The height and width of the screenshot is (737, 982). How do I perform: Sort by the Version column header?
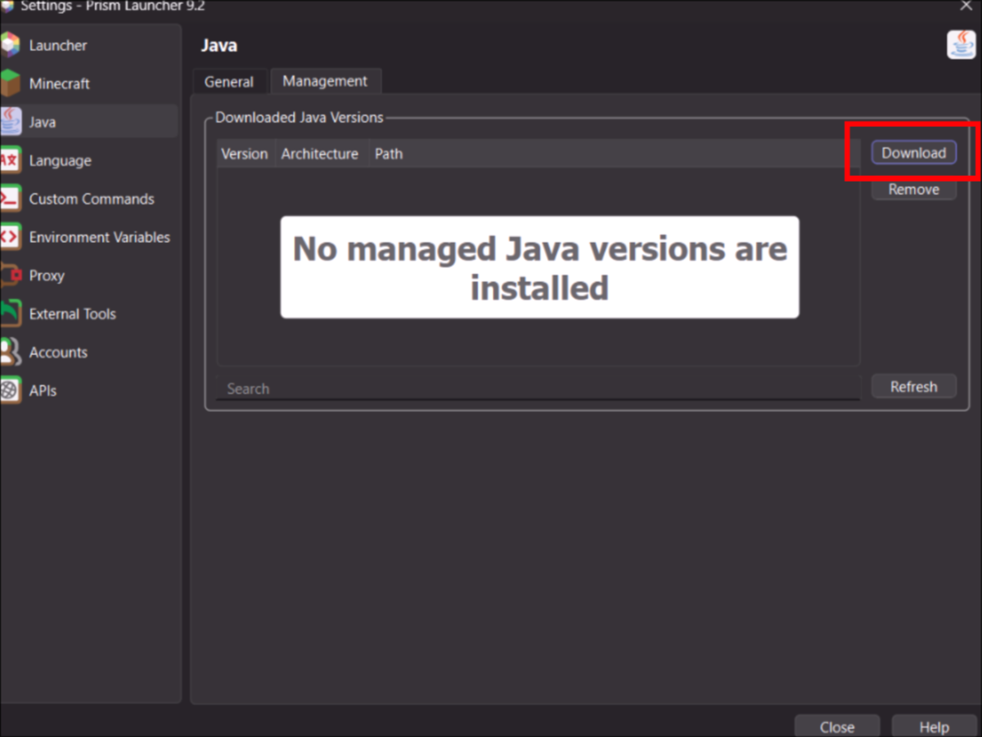[x=245, y=154]
